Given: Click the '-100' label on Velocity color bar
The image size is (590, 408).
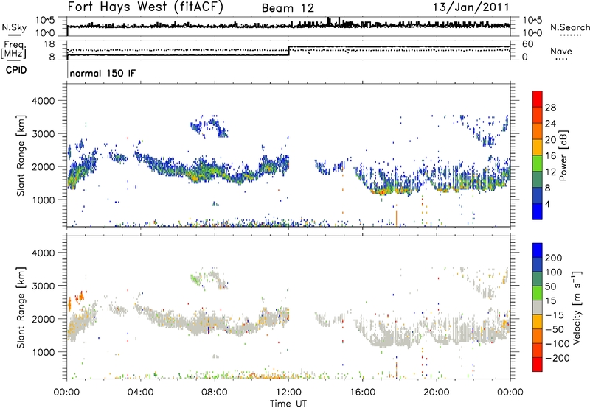Looking at the screenshot, I should [557, 344].
